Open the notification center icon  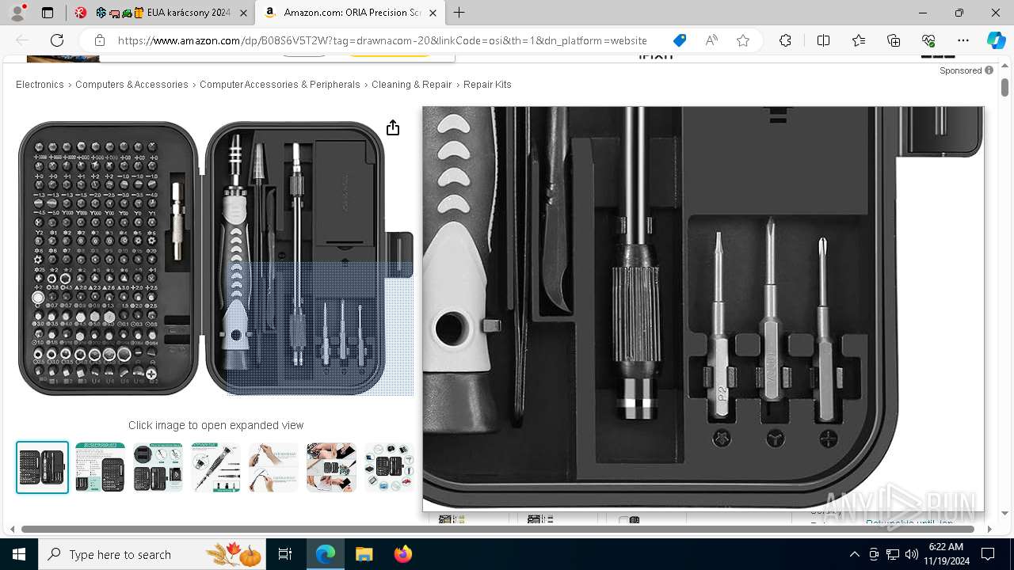pos(988,554)
